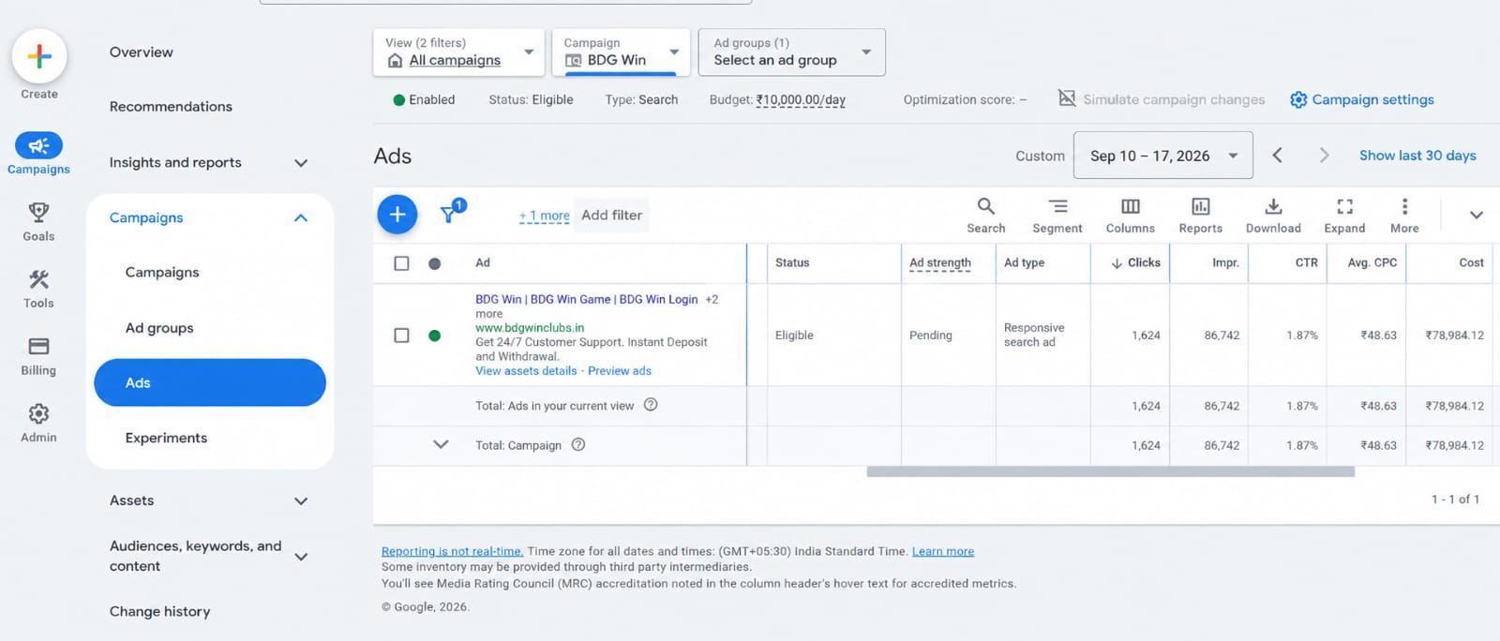1500x641 pixels.
Task: Collapse the Campaigns sidebar section
Action: (301, 217)
